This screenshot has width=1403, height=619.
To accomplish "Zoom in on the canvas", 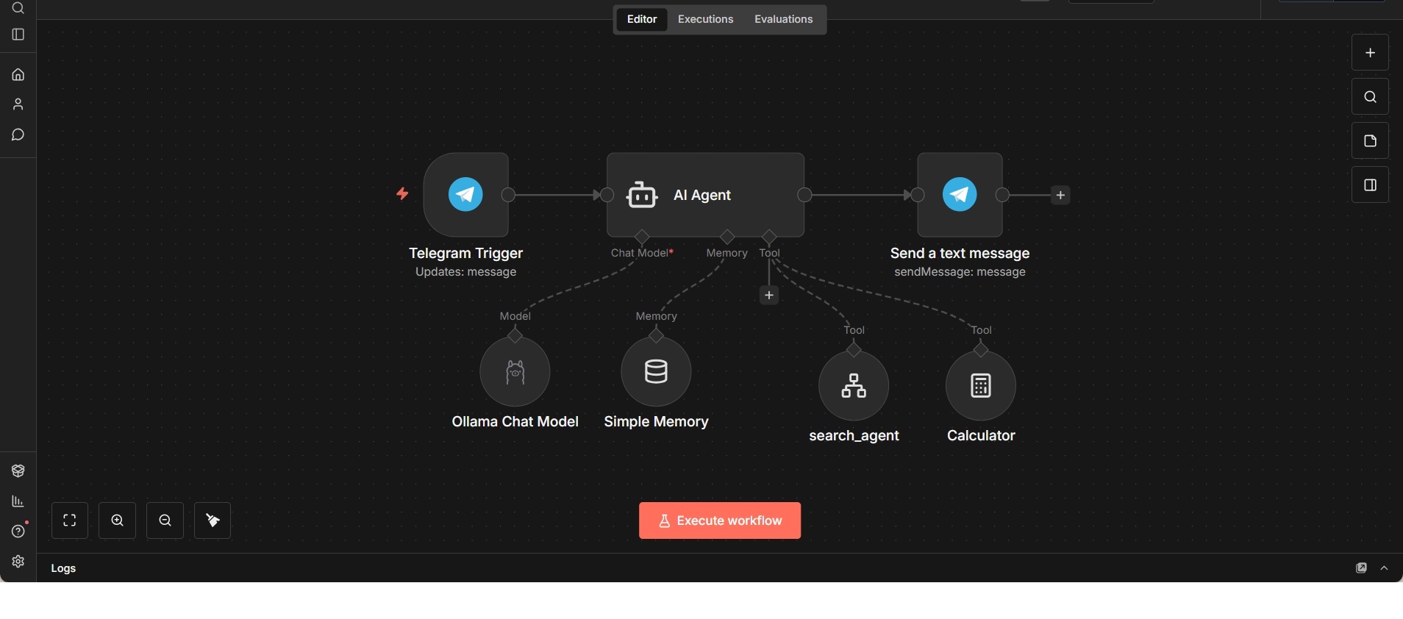I will tap(118, 520).
